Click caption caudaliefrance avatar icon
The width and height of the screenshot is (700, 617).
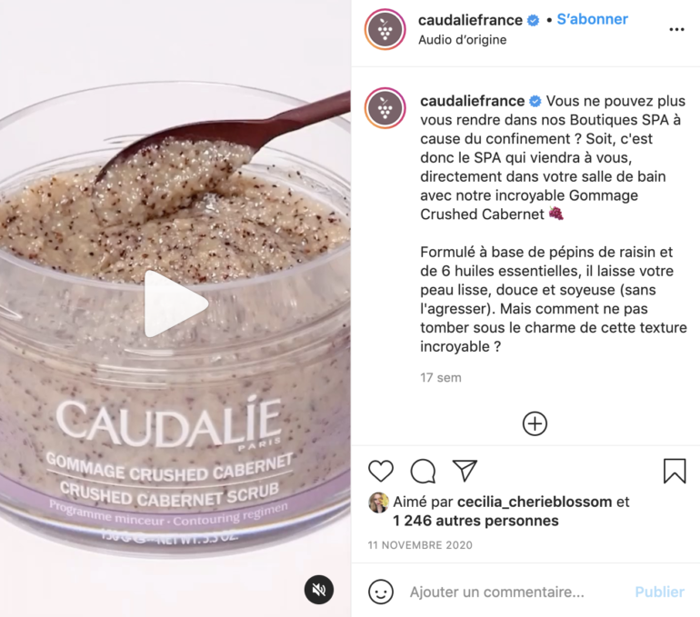[385, 108]
